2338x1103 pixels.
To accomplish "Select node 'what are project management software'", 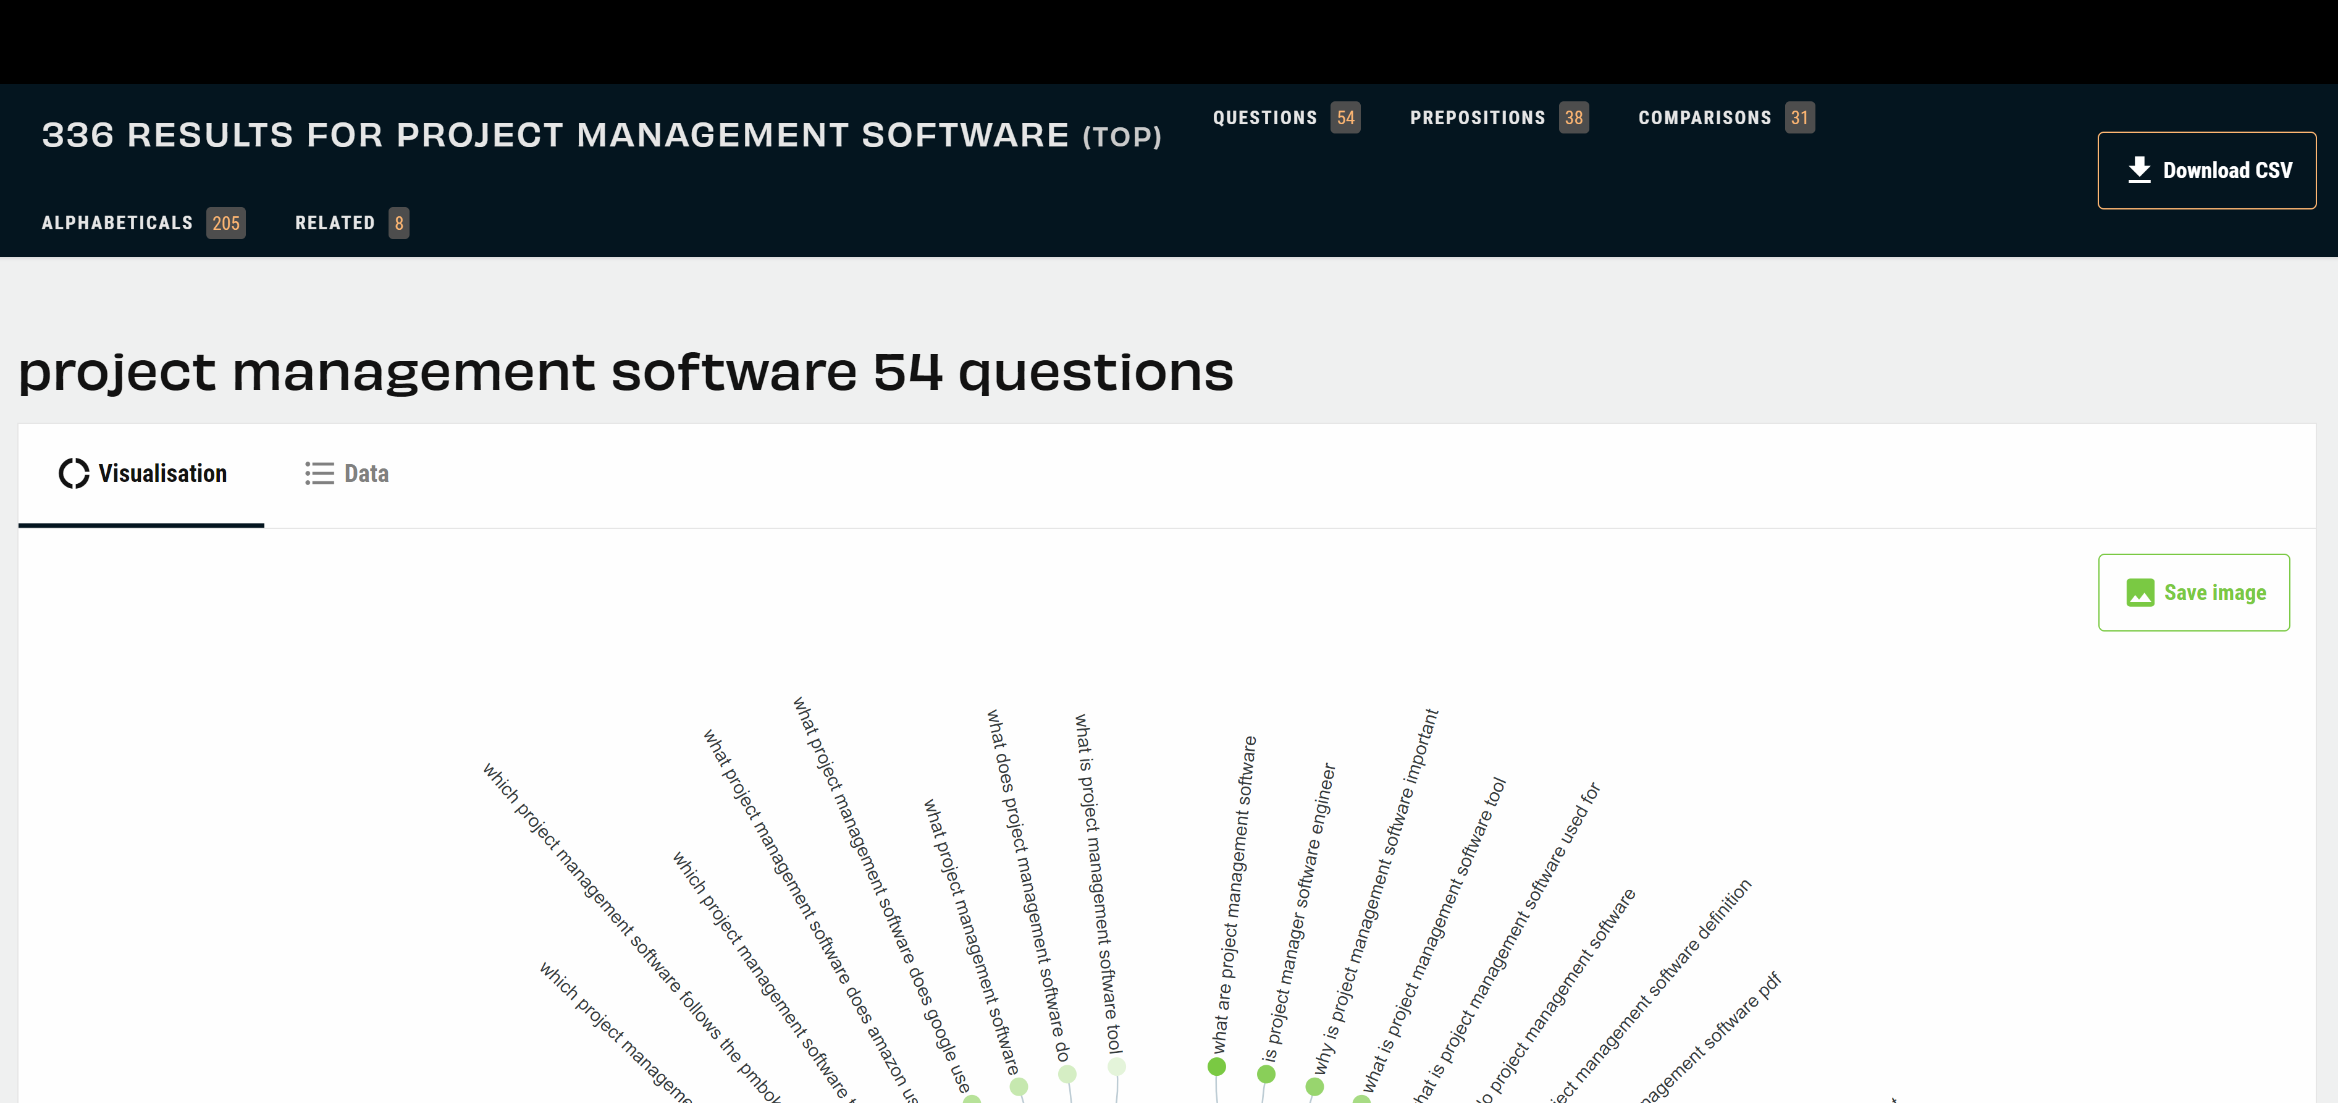I will 1216,1067.
